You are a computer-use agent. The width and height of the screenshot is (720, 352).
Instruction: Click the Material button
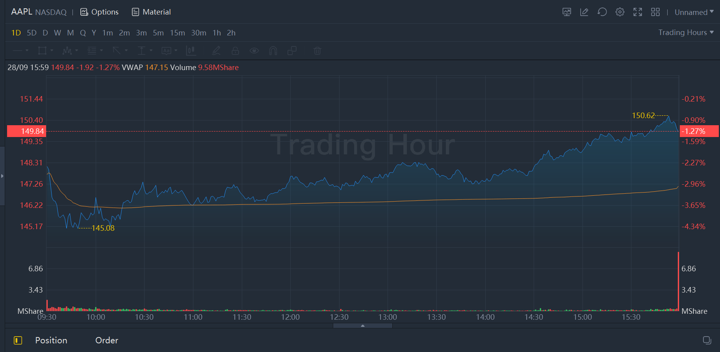pyautogui.click(x=151, y=12)
